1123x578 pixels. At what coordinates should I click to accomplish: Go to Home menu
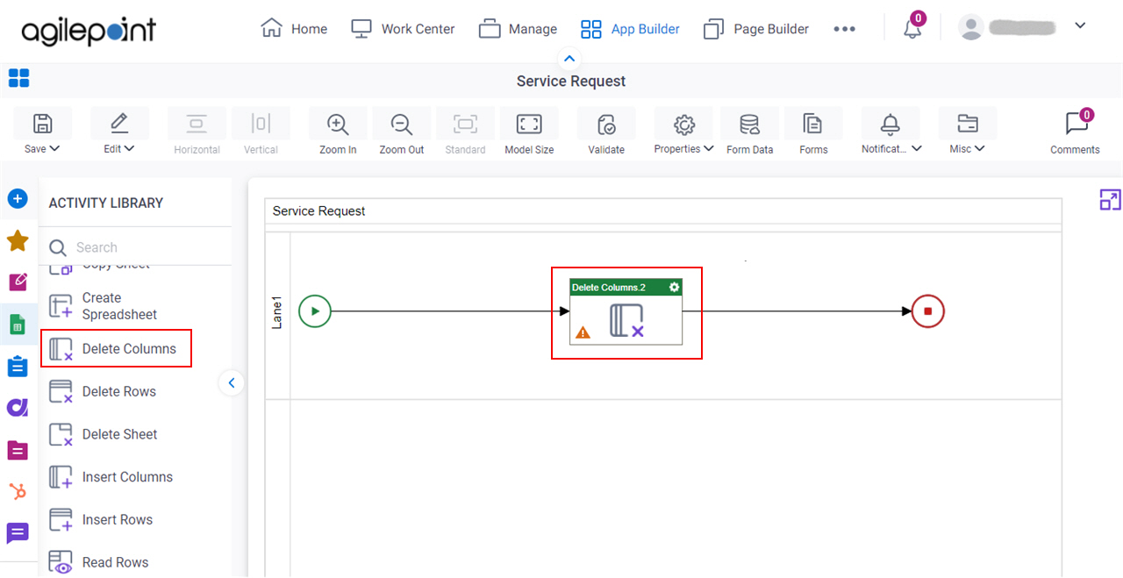295,29
